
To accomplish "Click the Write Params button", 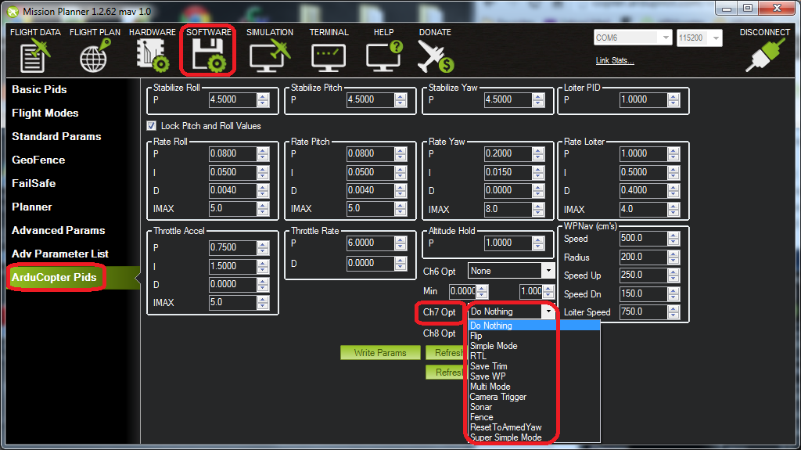I will pos(380,352).
